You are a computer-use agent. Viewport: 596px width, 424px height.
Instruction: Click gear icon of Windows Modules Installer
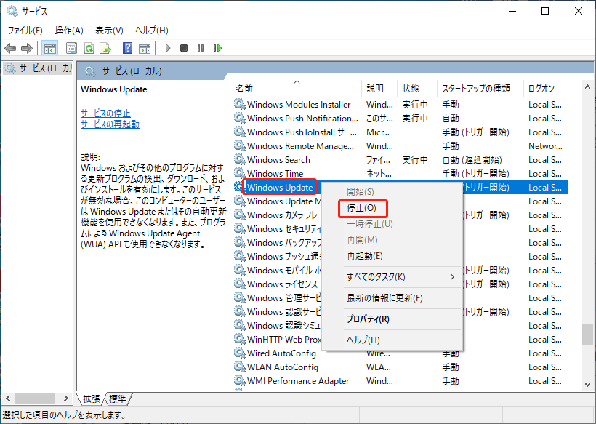tap(239, 104)
